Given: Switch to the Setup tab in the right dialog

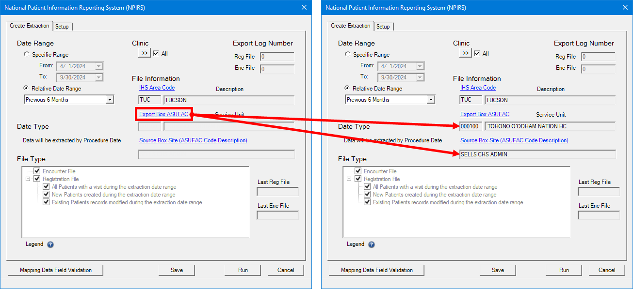Looking at the screenshot, I should [383, 27].
